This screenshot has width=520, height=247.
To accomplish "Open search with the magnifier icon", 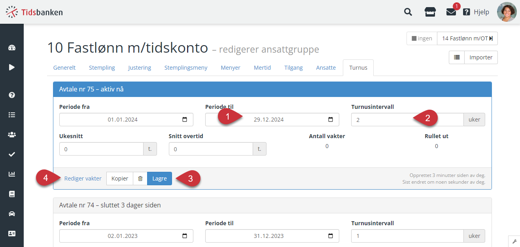I will coord(408,12).
